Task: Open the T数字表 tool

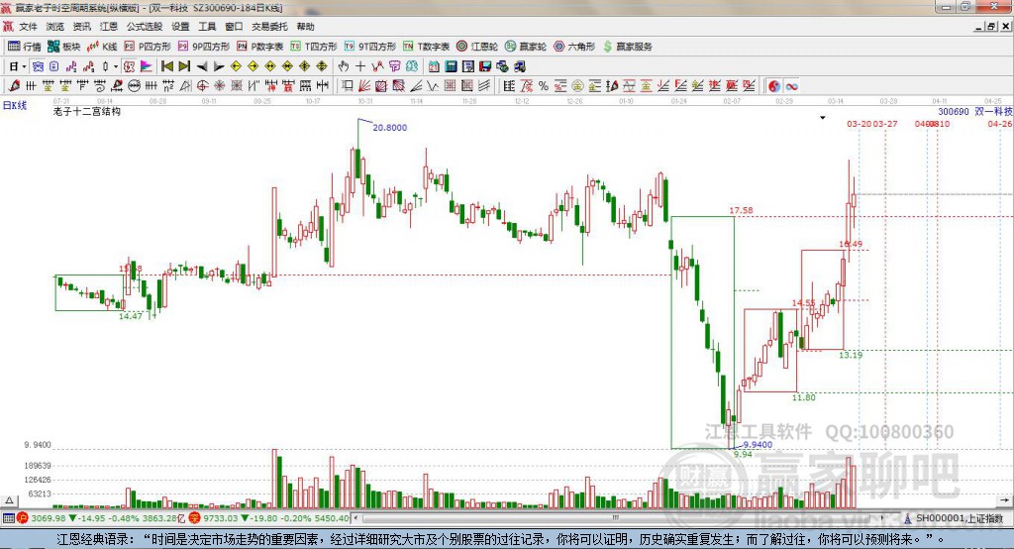Action: point(426,47)
